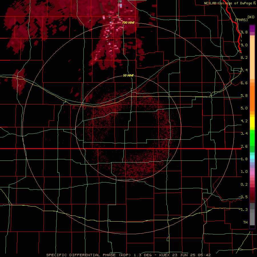Click the 1.3 DEG elevation text
257x257 pixels.
click(x=143, y=255)
